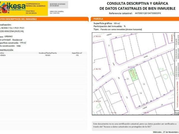Click the 'Escalera/Planta/Puerta' column header

click(48, 53)
